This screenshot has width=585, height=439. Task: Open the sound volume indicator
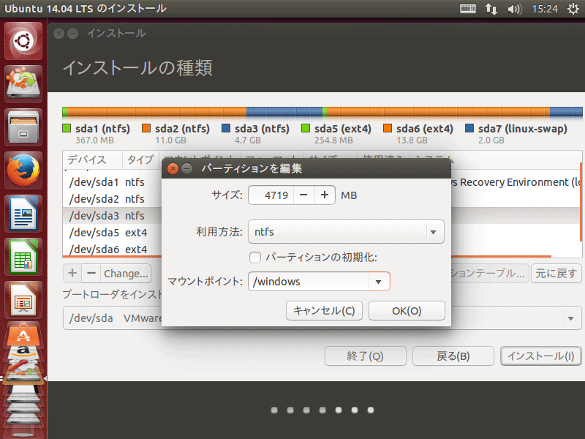pos(515,9)
